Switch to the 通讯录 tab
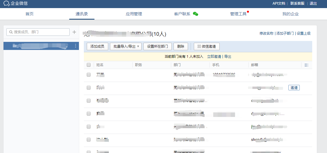 tap(82, 14)
